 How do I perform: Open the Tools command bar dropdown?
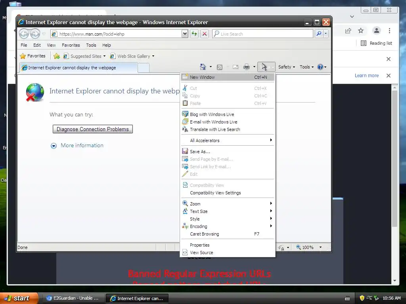(x=306, y=67)
